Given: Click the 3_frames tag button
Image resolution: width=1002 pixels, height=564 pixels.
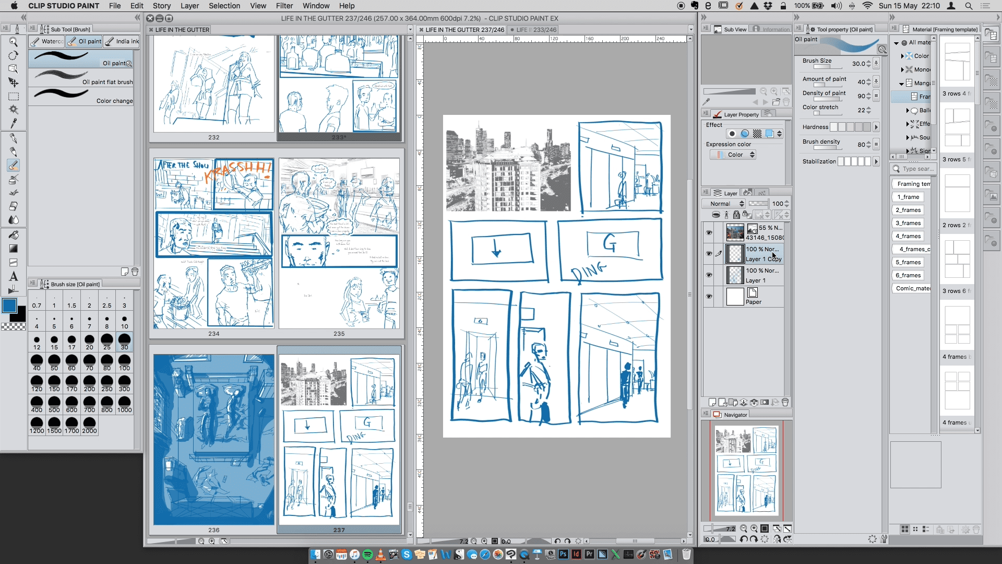Looking at the screenshot, I should [x=908, y=223].
